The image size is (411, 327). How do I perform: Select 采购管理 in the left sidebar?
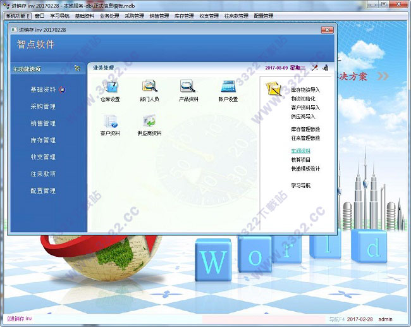pyautogui.click(x=43, y=106)
